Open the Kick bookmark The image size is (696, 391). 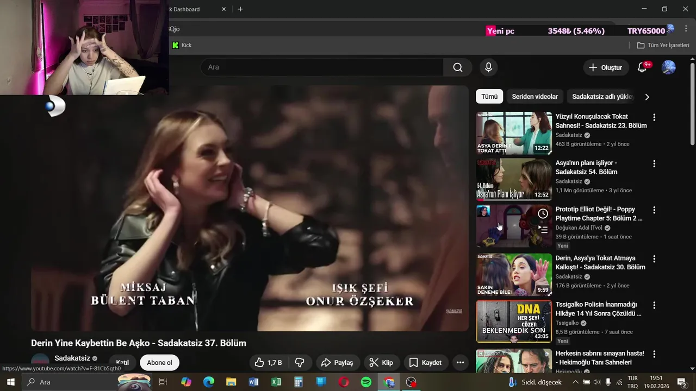pyautogui.click(x=182, y=45)
